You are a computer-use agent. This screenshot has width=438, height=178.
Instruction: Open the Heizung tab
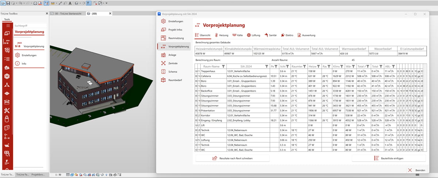point(222,35)
